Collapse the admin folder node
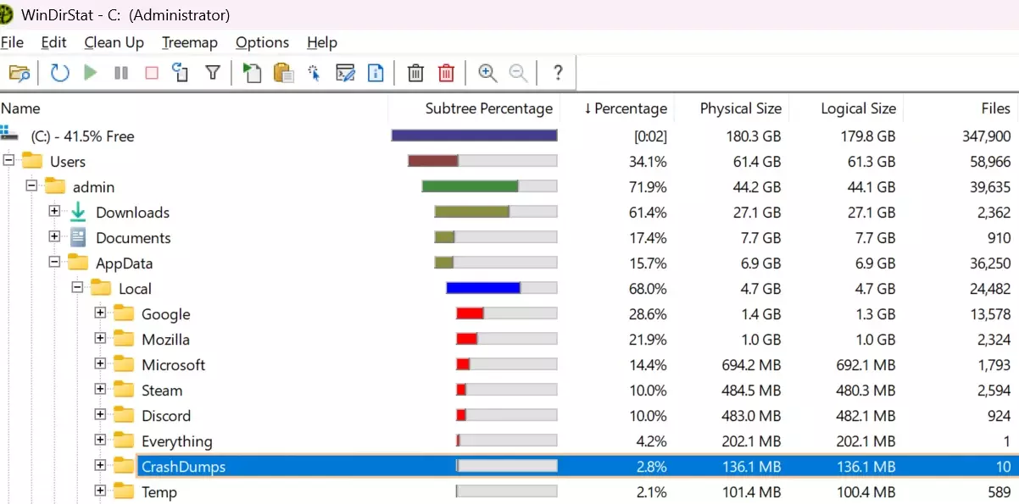This screenshot has height=504, width=1019. click(32, 185)
